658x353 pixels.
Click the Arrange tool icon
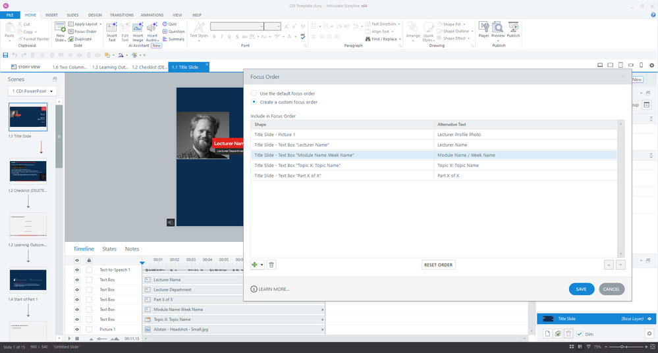click(412, 30)
